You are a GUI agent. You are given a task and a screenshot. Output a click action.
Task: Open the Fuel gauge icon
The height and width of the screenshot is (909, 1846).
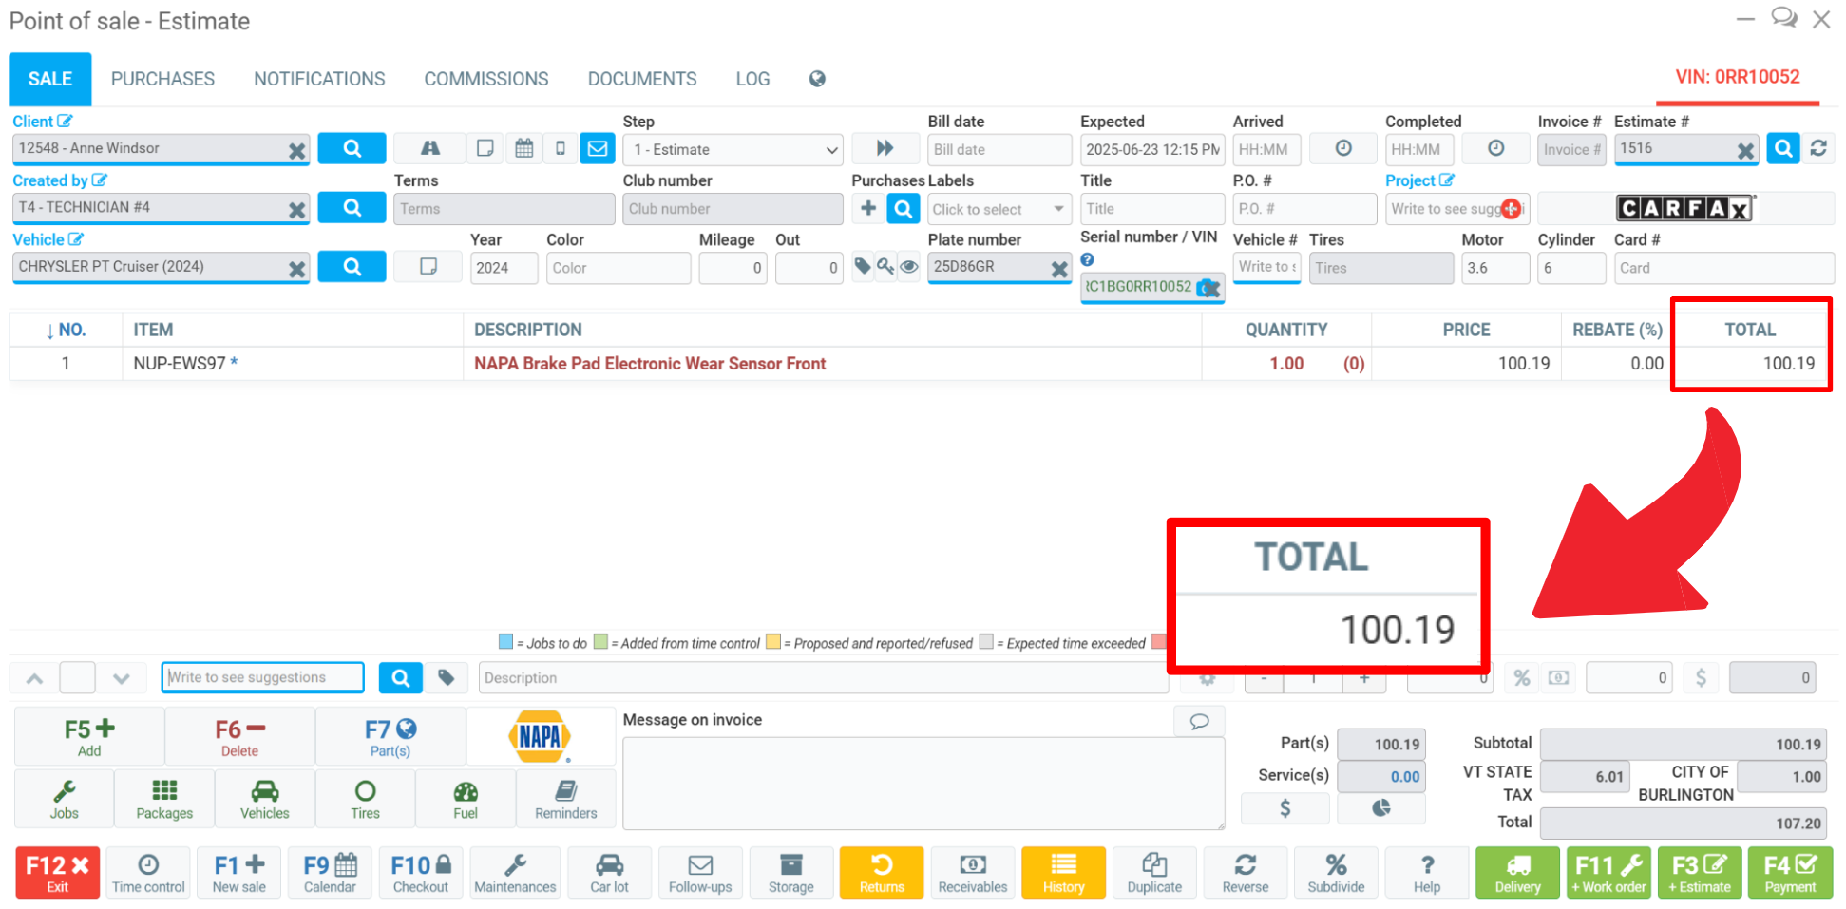point(466,799)
